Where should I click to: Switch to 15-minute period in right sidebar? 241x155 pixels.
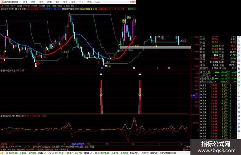(x=239, y=97)
